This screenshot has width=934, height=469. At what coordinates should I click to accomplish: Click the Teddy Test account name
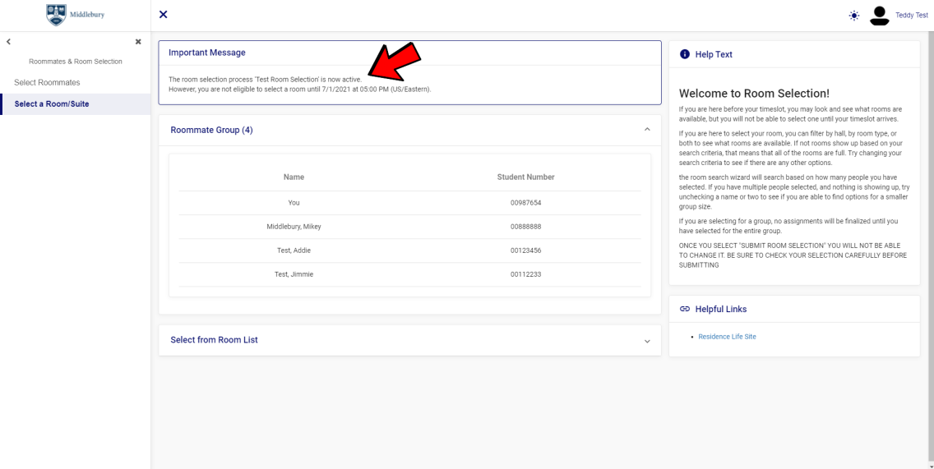[x=912, y=16]
